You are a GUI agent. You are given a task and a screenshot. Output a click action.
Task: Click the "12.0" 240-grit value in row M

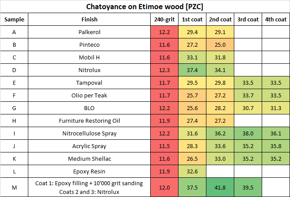(165, 187)
